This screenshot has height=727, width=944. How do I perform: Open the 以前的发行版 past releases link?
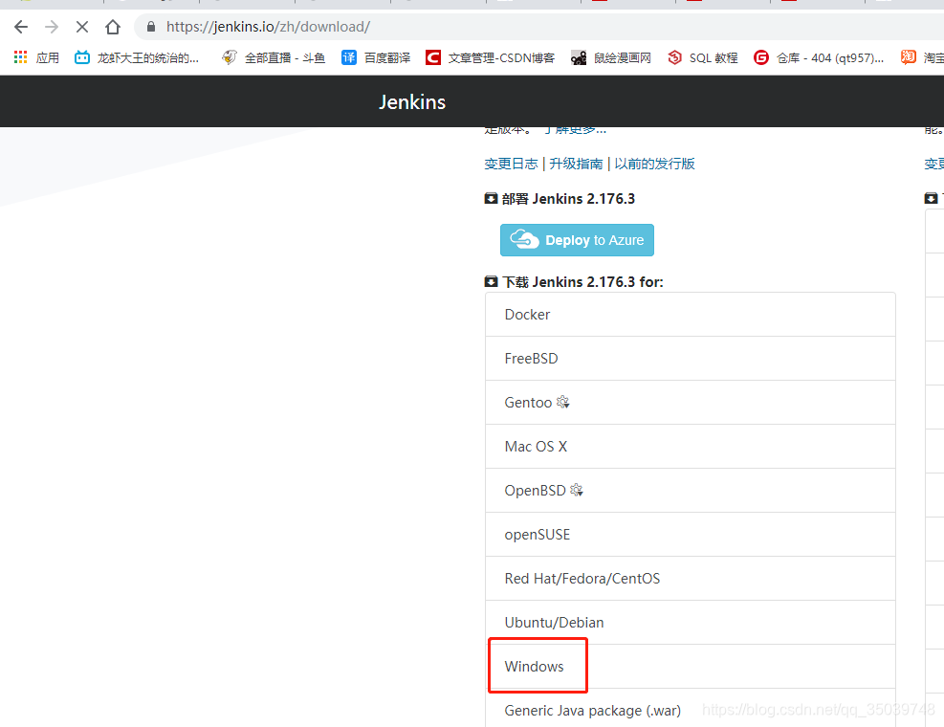click(654, 164)
